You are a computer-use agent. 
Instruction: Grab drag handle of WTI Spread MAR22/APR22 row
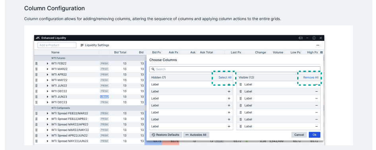click(x=37, y=124)
